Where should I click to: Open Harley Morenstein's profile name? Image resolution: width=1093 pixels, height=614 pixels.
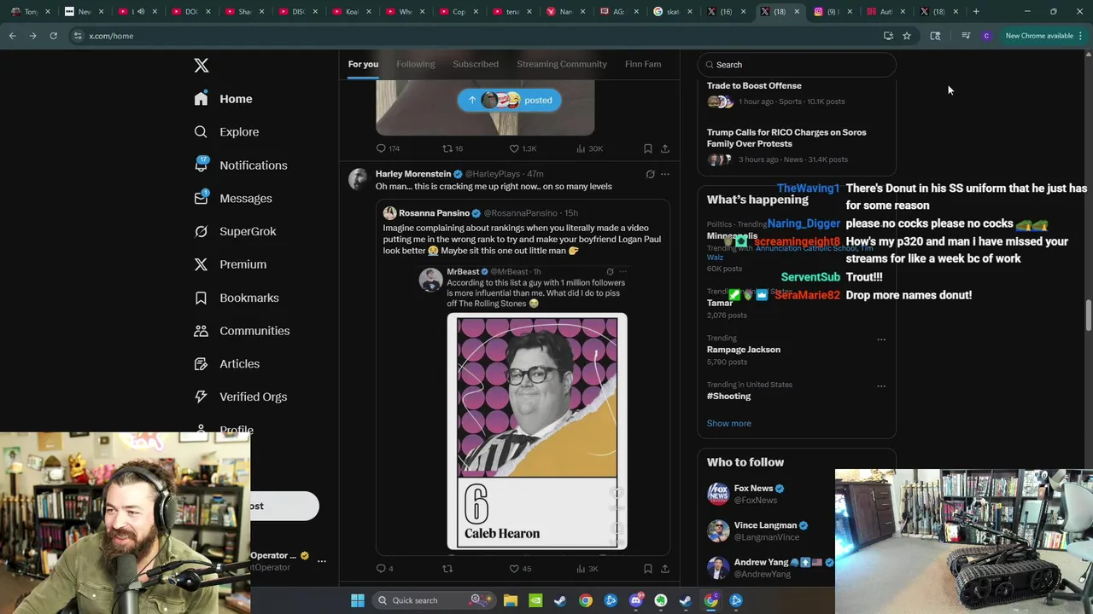click(413, 174)
